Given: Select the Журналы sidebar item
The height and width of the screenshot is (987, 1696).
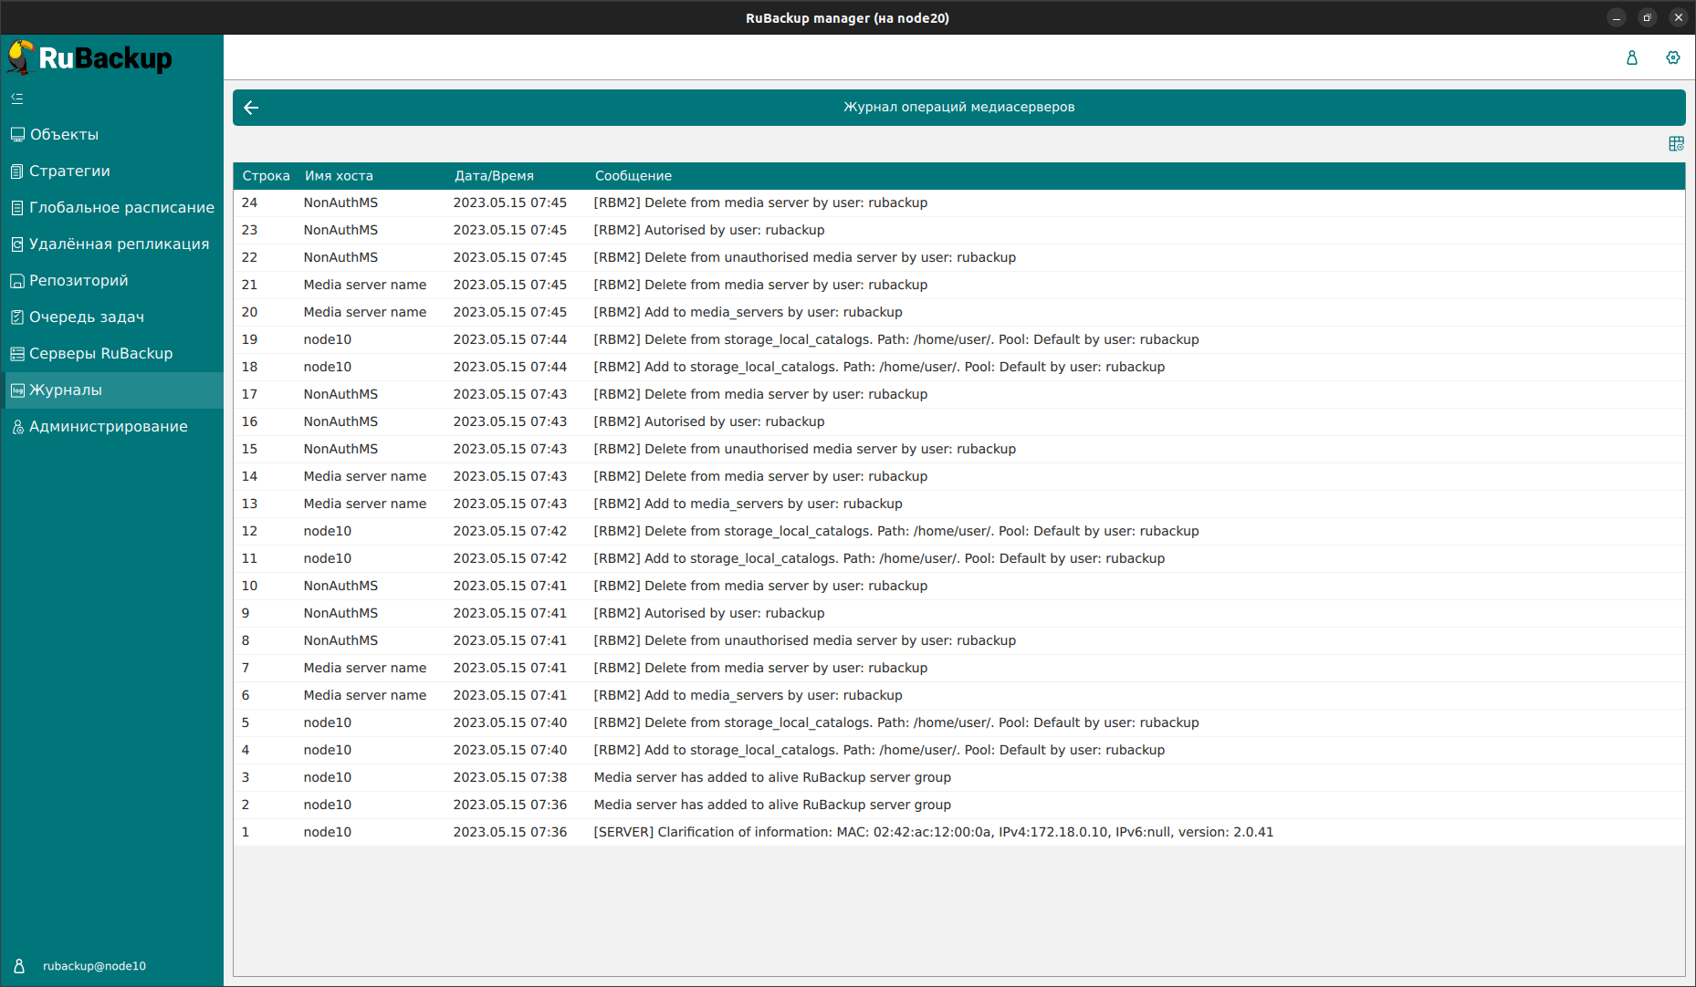Looking at the screenshot, I should 66,390.
